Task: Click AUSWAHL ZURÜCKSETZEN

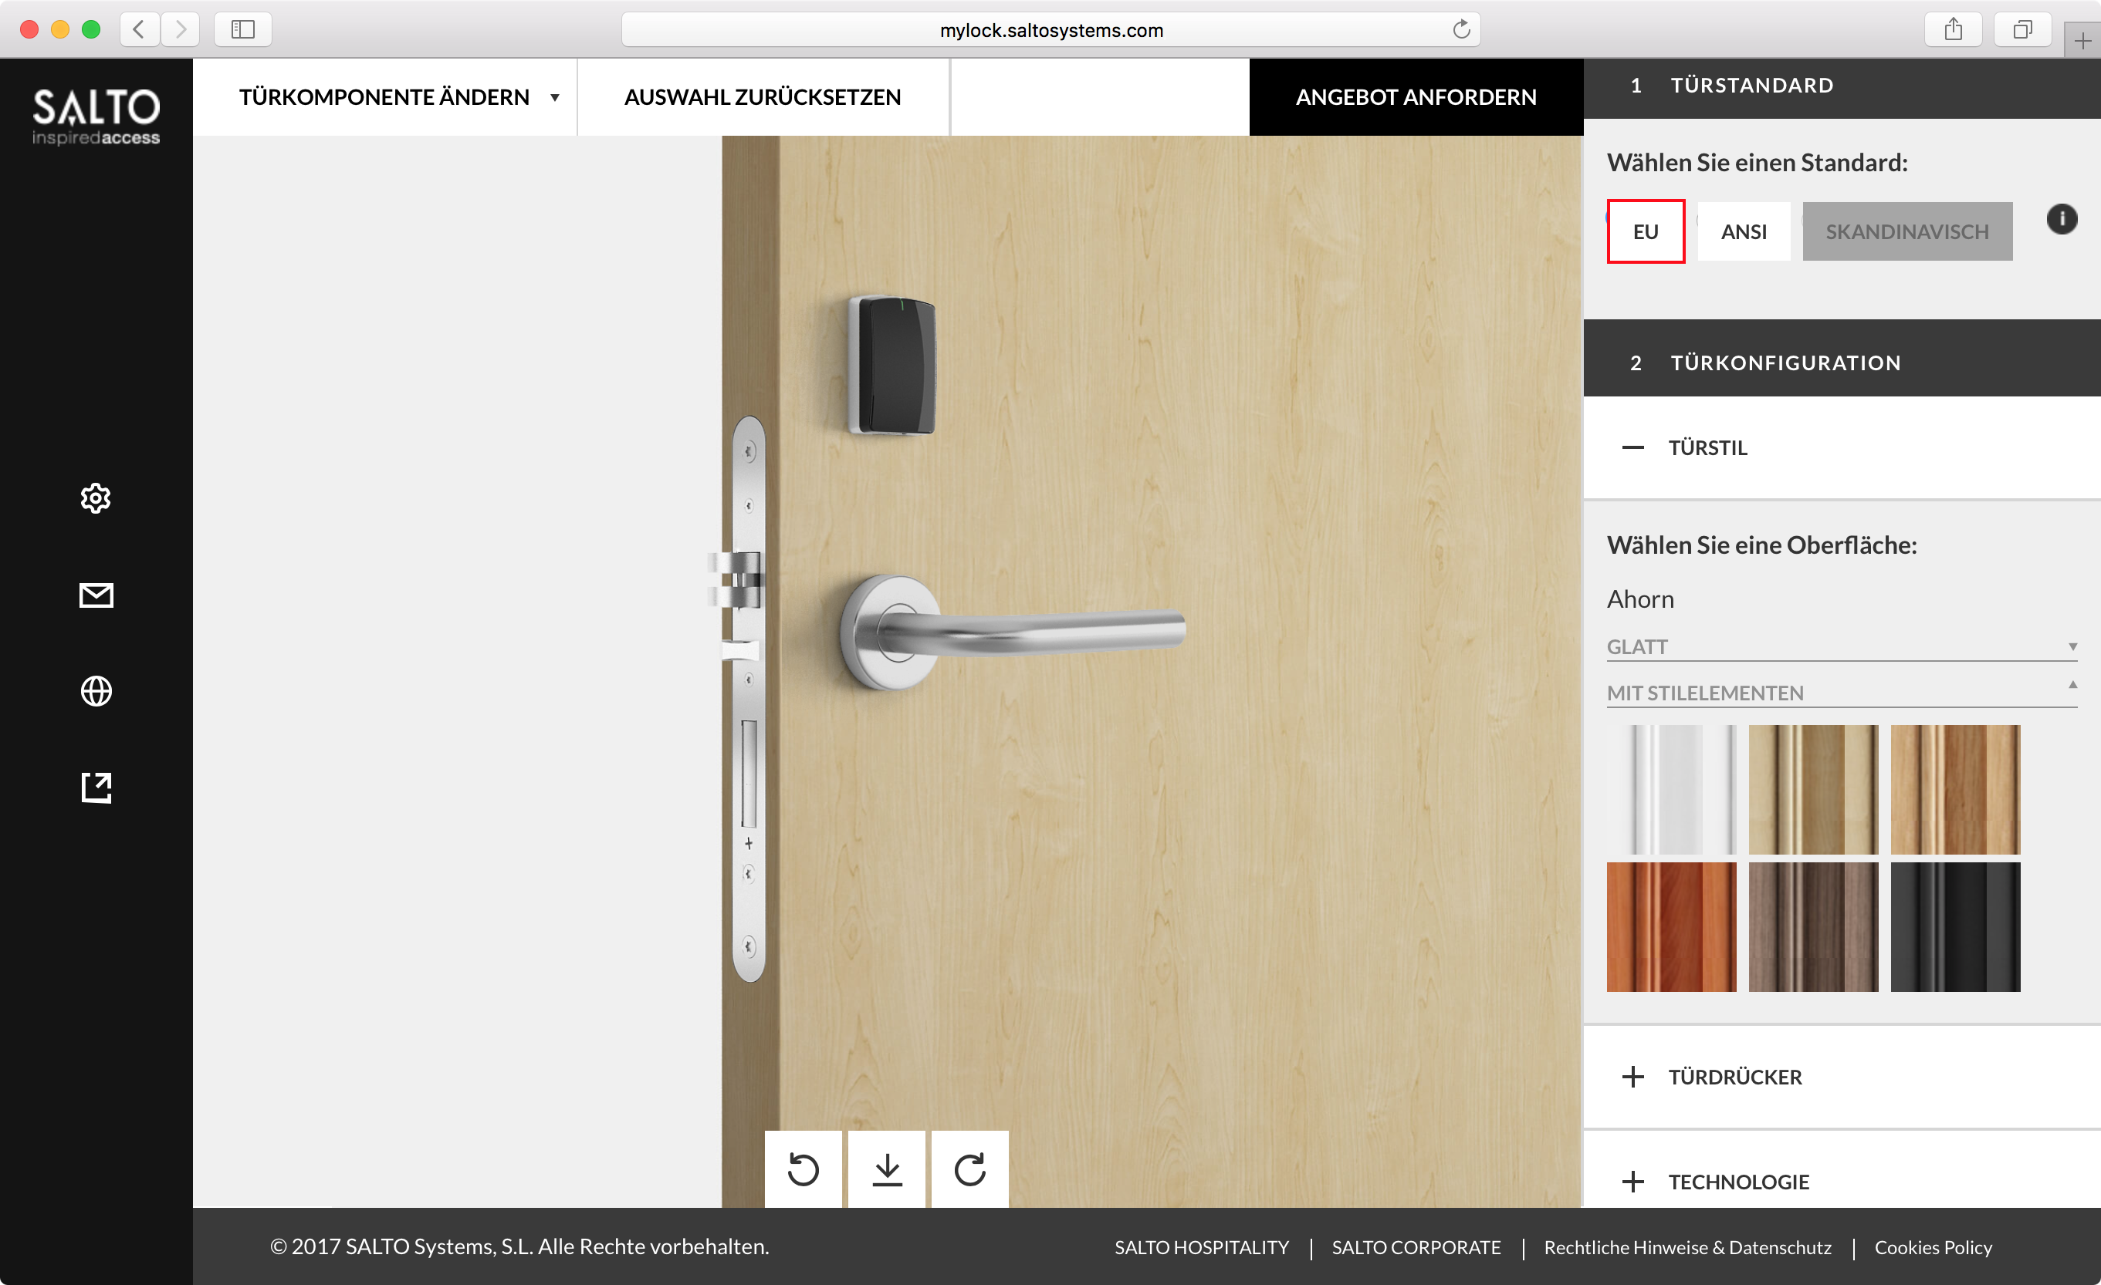Action: click(x=763, y=97)
